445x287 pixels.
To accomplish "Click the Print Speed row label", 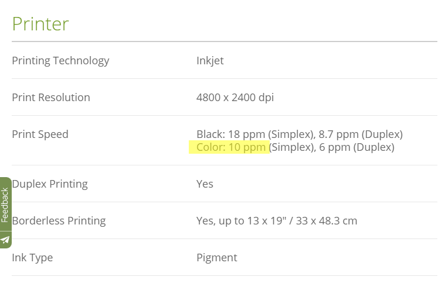I will click(x=40, y=134).
